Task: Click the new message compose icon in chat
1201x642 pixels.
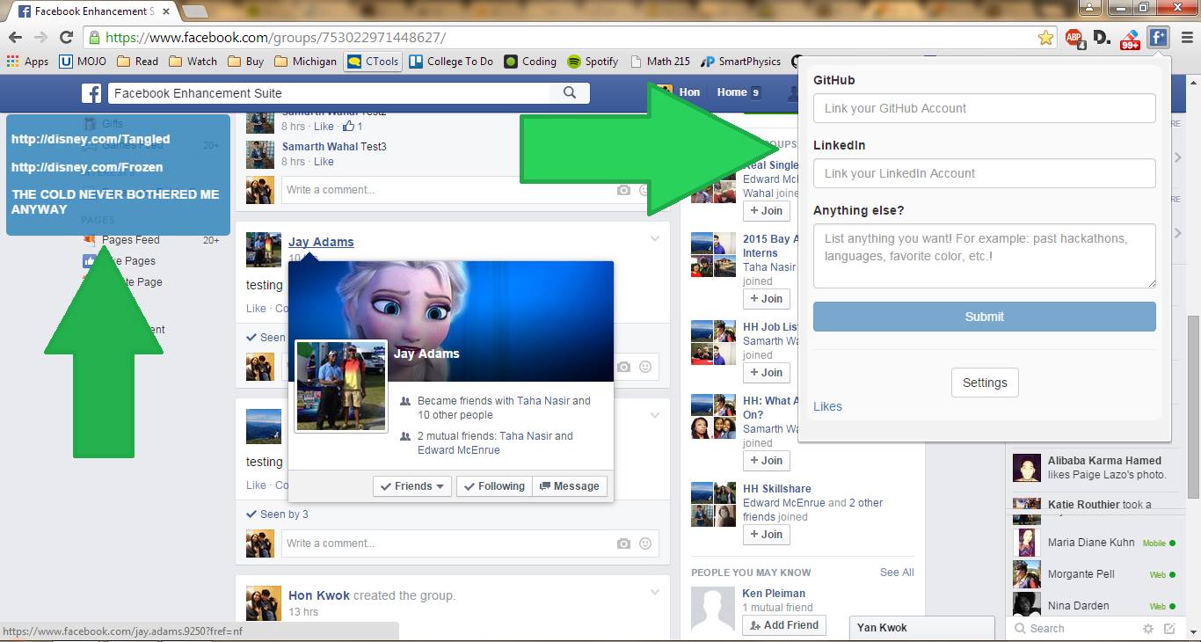Action: [1169, 629]
